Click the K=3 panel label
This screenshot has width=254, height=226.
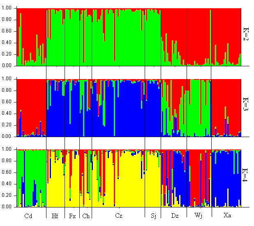tap(246, 104)
